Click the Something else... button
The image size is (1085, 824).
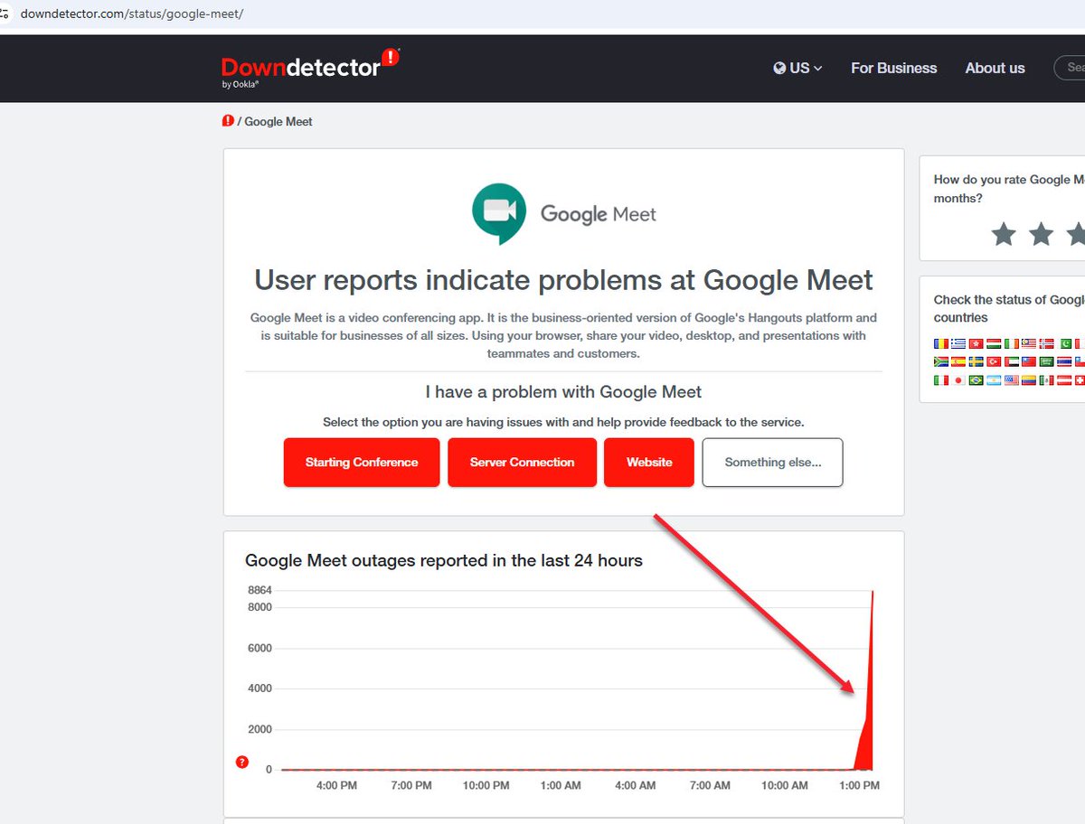[x=773, y=463]
